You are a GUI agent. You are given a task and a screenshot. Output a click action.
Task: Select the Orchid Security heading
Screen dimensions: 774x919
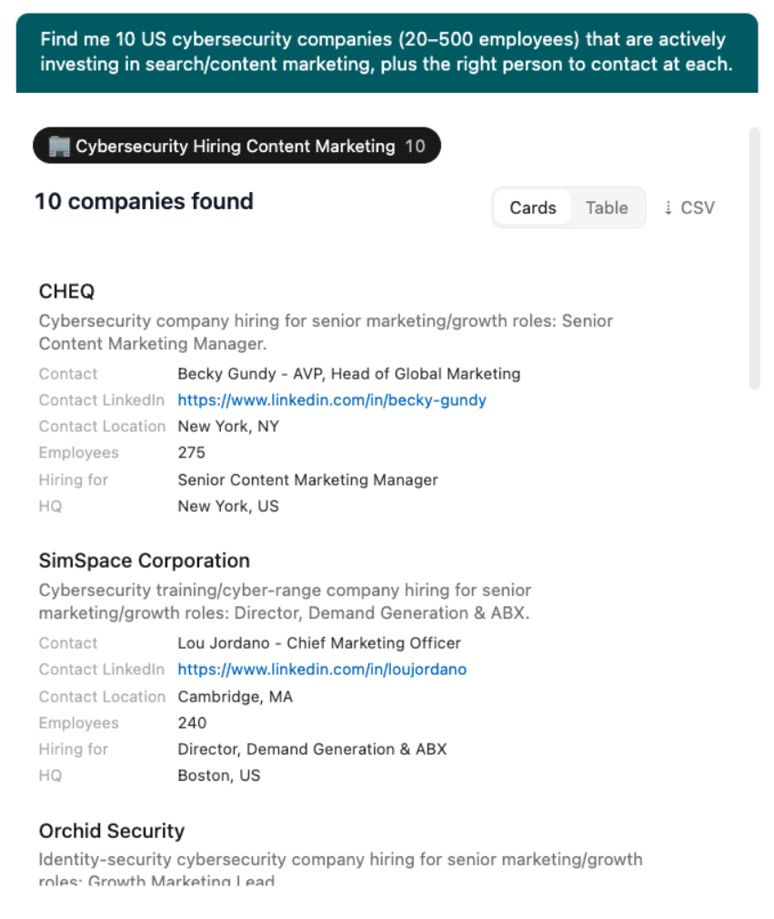pos(111,831)
